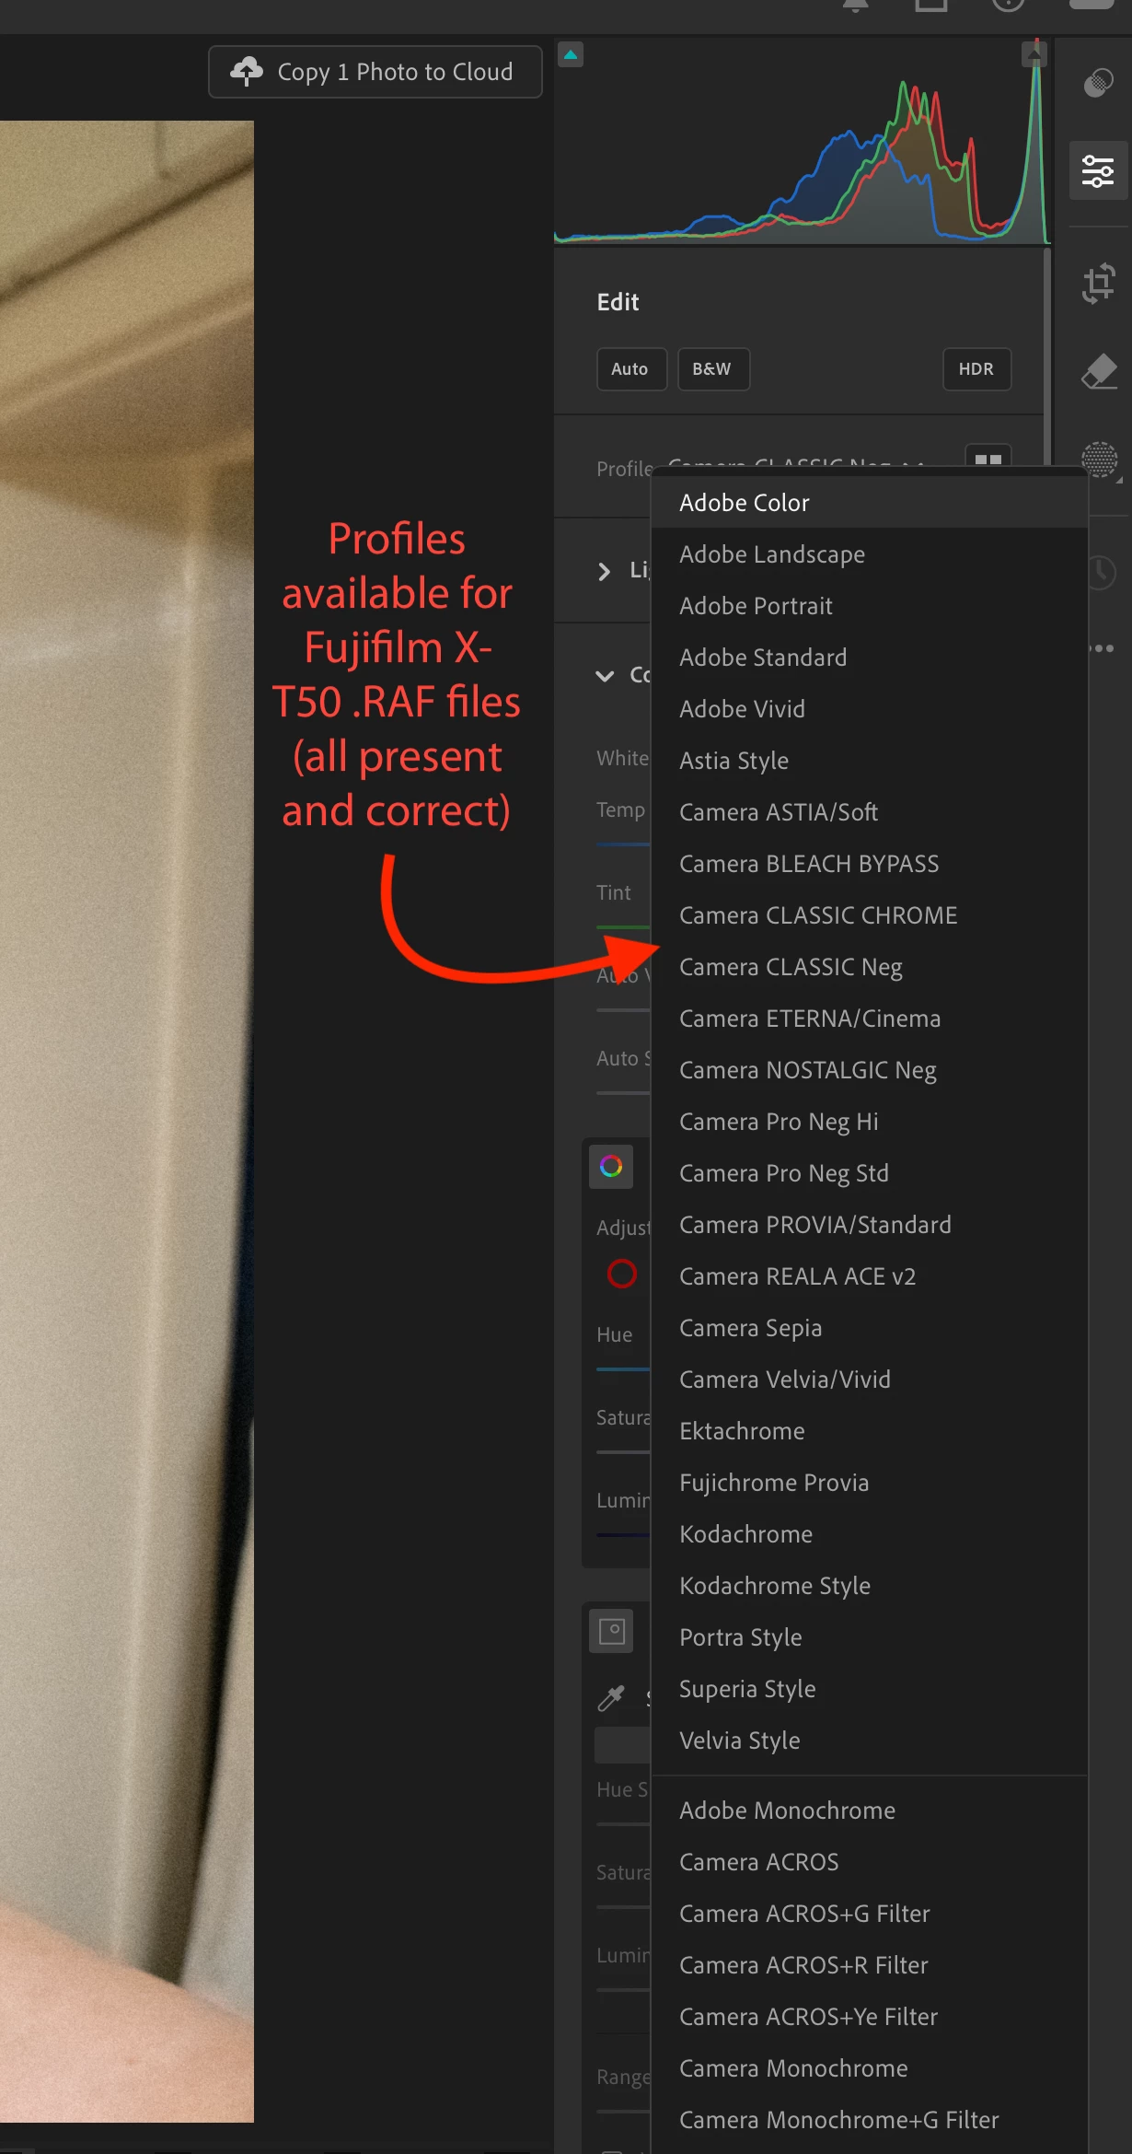This screenshot has width=1132, height=2154.
Task: Choose Adobe Portrait profile
Action: pyautogui.click(x=870, y=606)
